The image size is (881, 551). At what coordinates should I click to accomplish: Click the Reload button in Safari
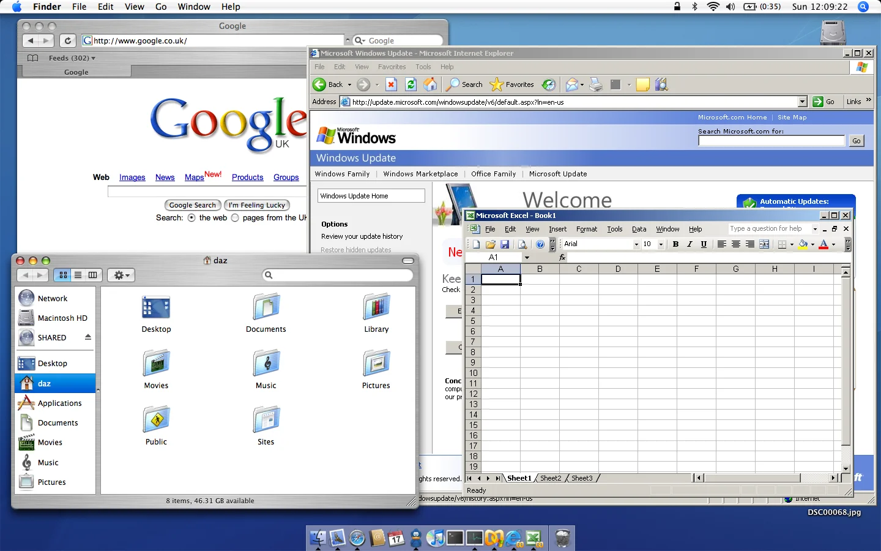coord(68,40)
